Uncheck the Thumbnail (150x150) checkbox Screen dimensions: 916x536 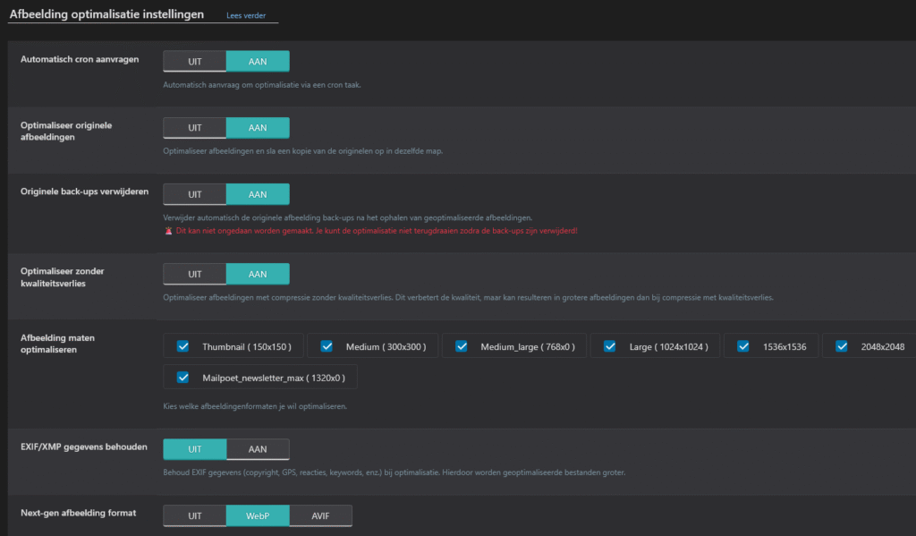(183, 346)
